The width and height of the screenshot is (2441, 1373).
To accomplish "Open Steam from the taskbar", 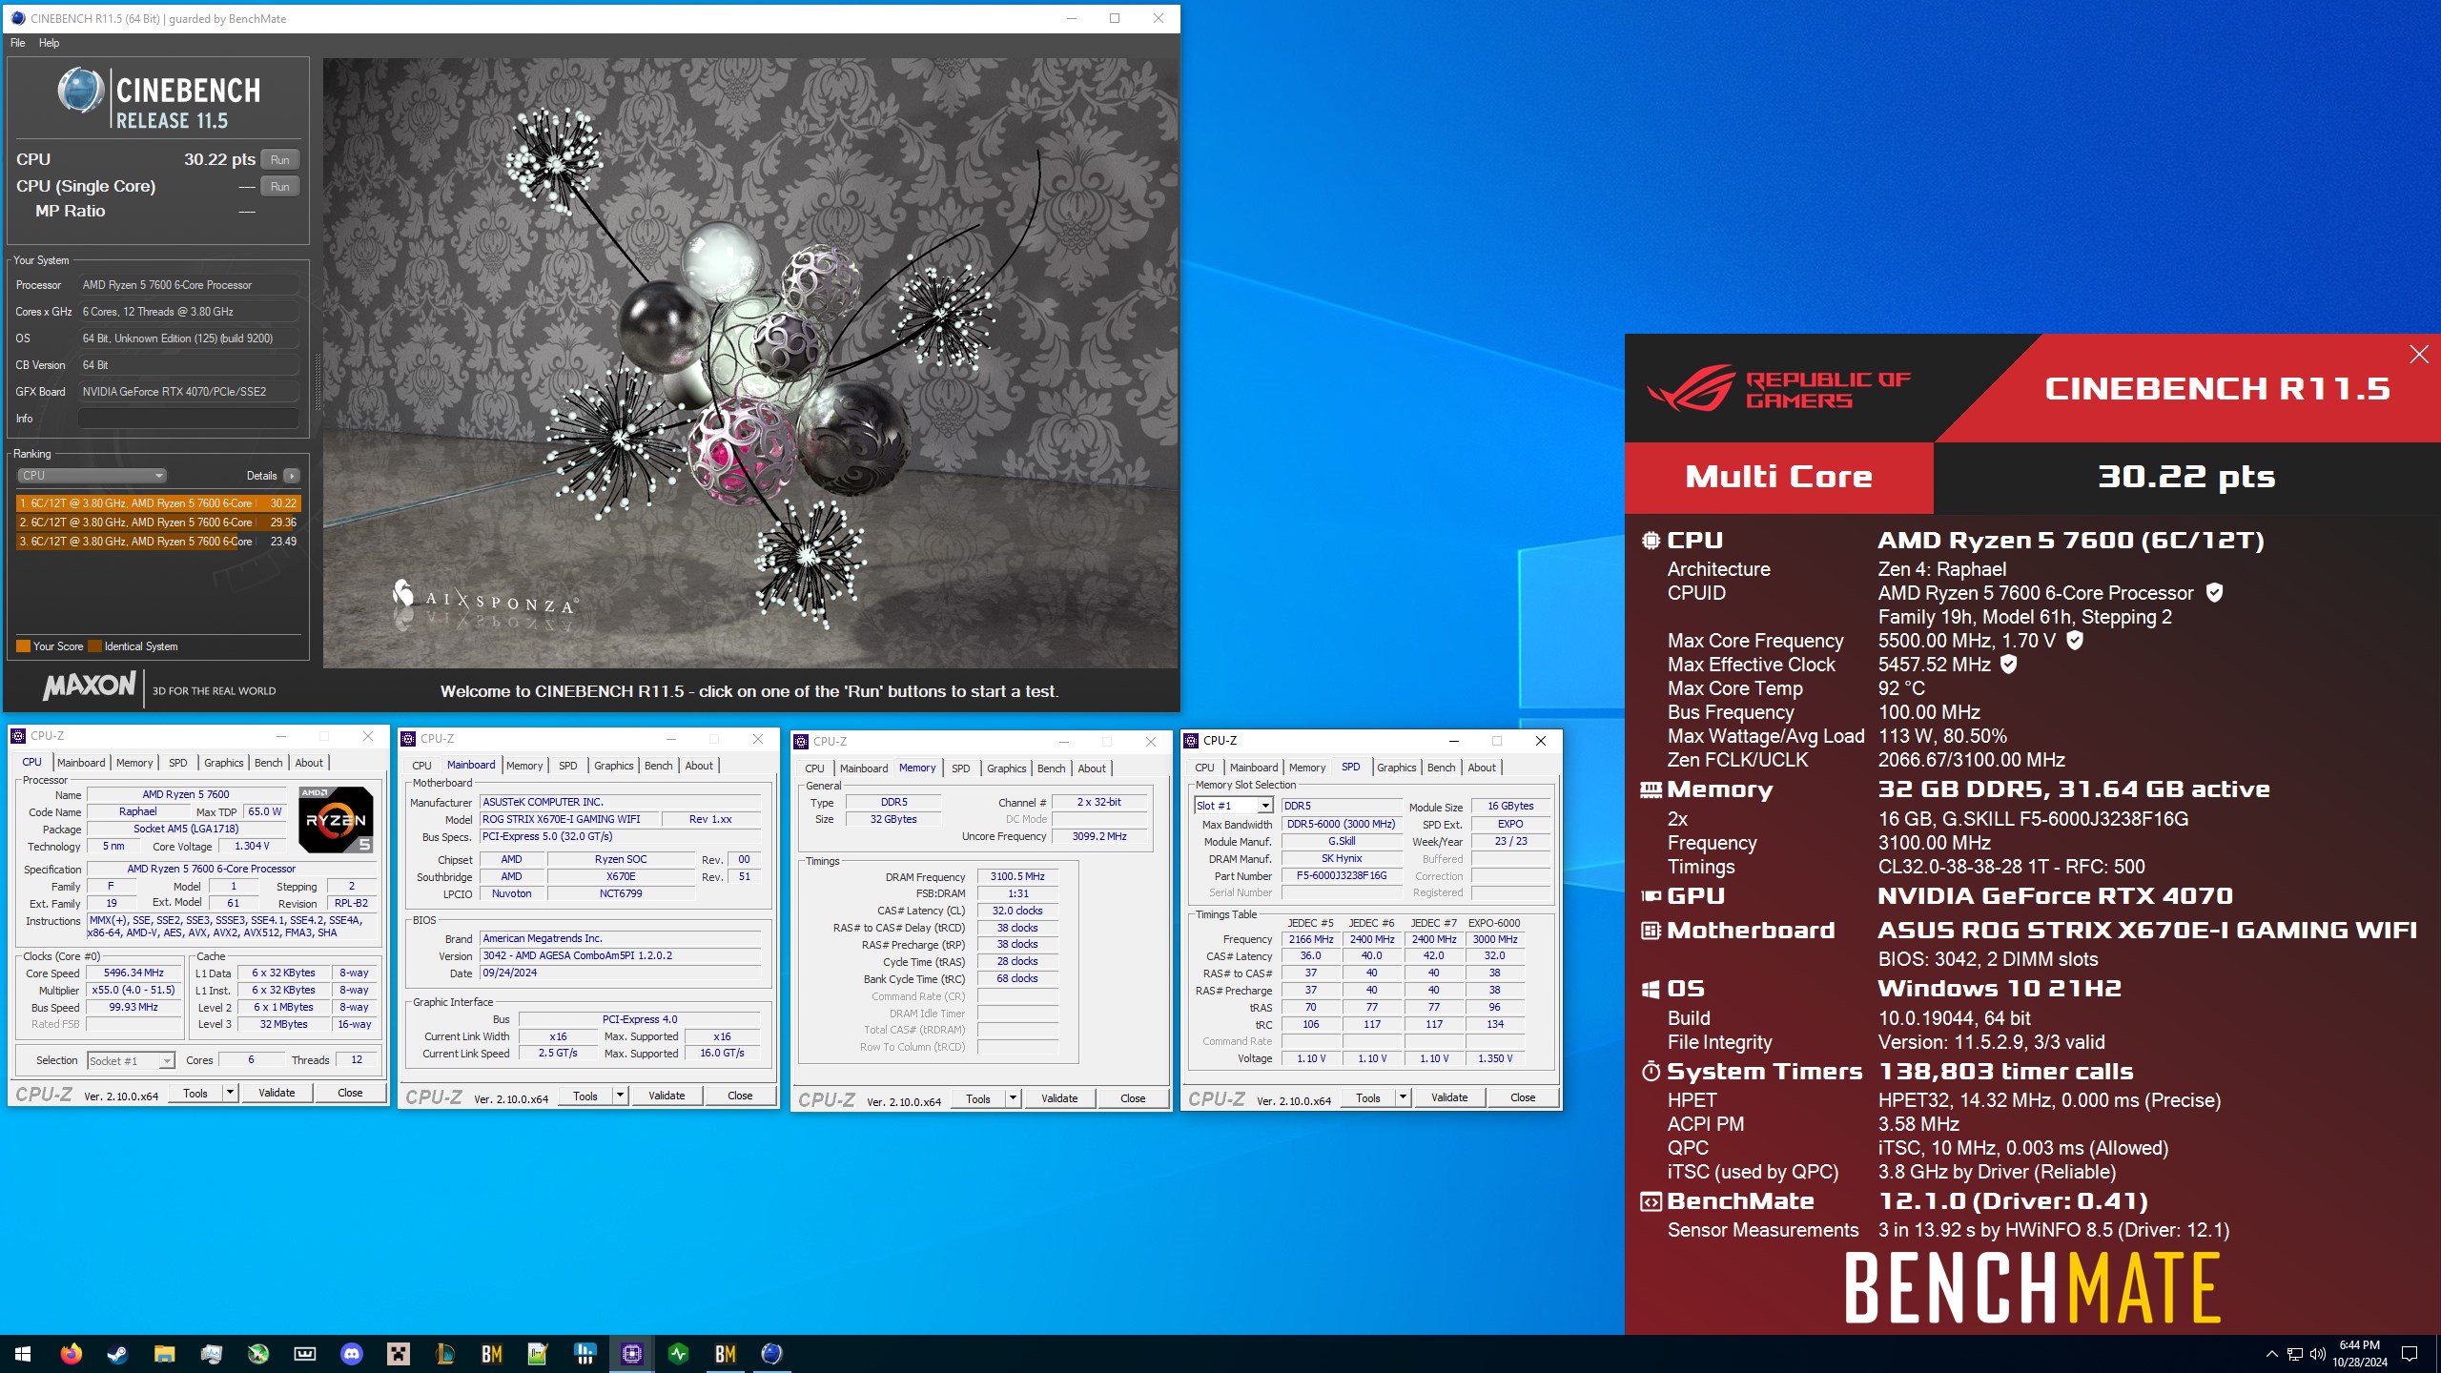I will [x=117, y=1353].
